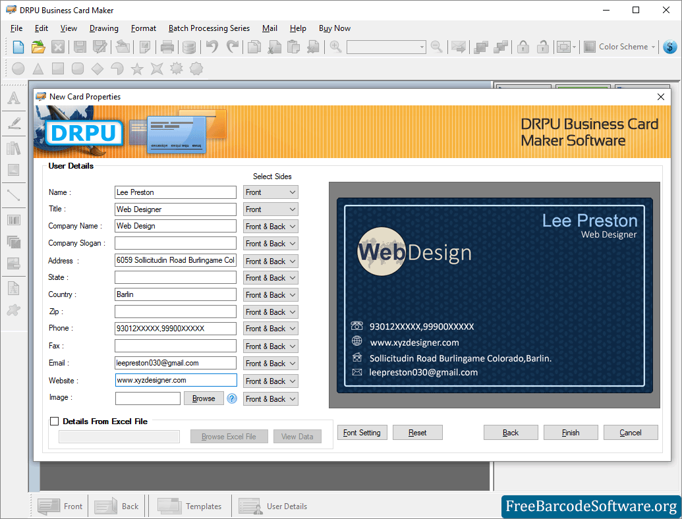Click the Save floppy disk icon
682x519 pixels.
tap(80, 47)
